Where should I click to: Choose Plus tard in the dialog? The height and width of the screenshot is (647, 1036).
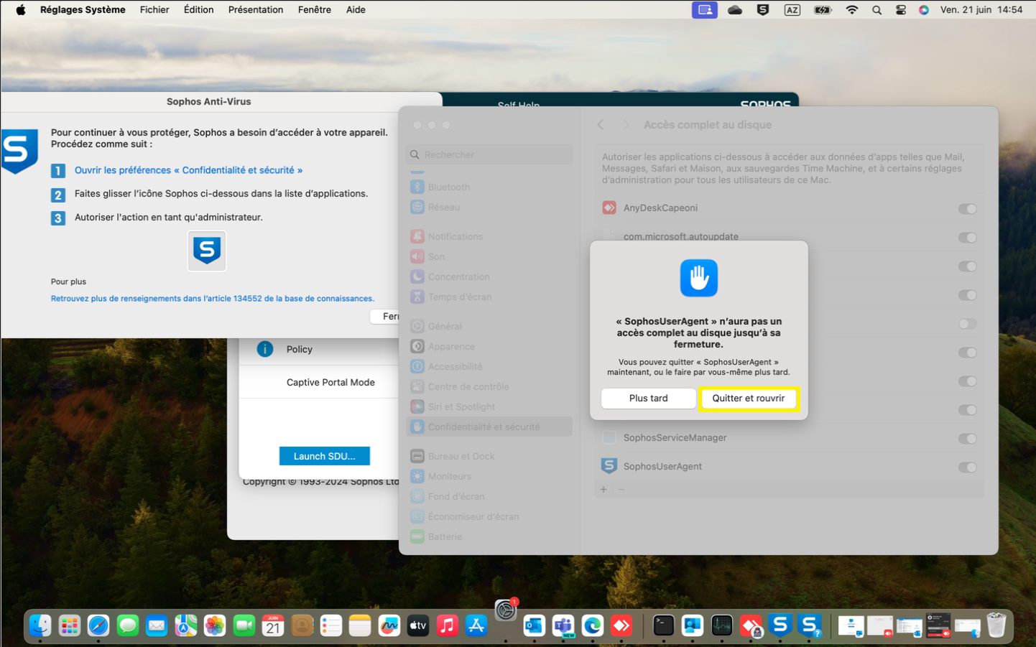(648, 399)
